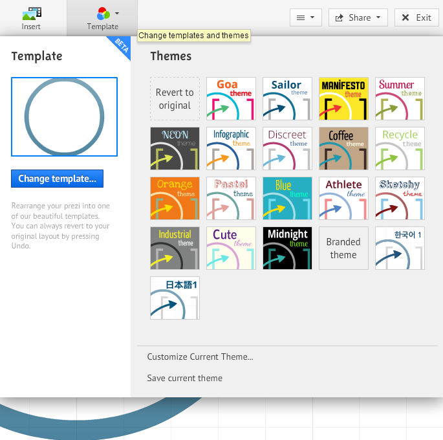Viewport: 443px width, 440px height.
Task: Apply the Pastel theme
Action: click(231, 199)
